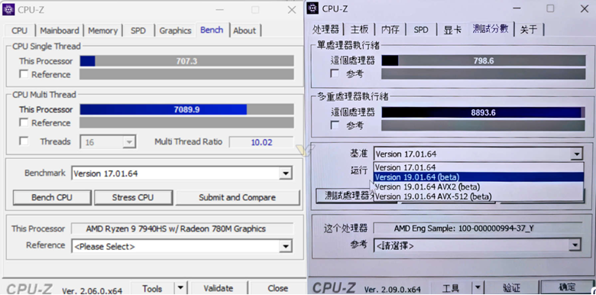This screenshot has height=295, width=596.
Task: Click the 工具 button in right window
Action: click(x=451, y=288)
